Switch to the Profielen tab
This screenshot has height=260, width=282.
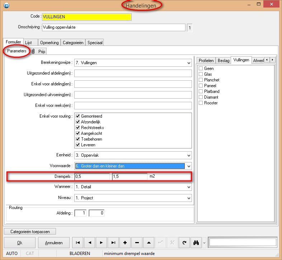(206, 60)
